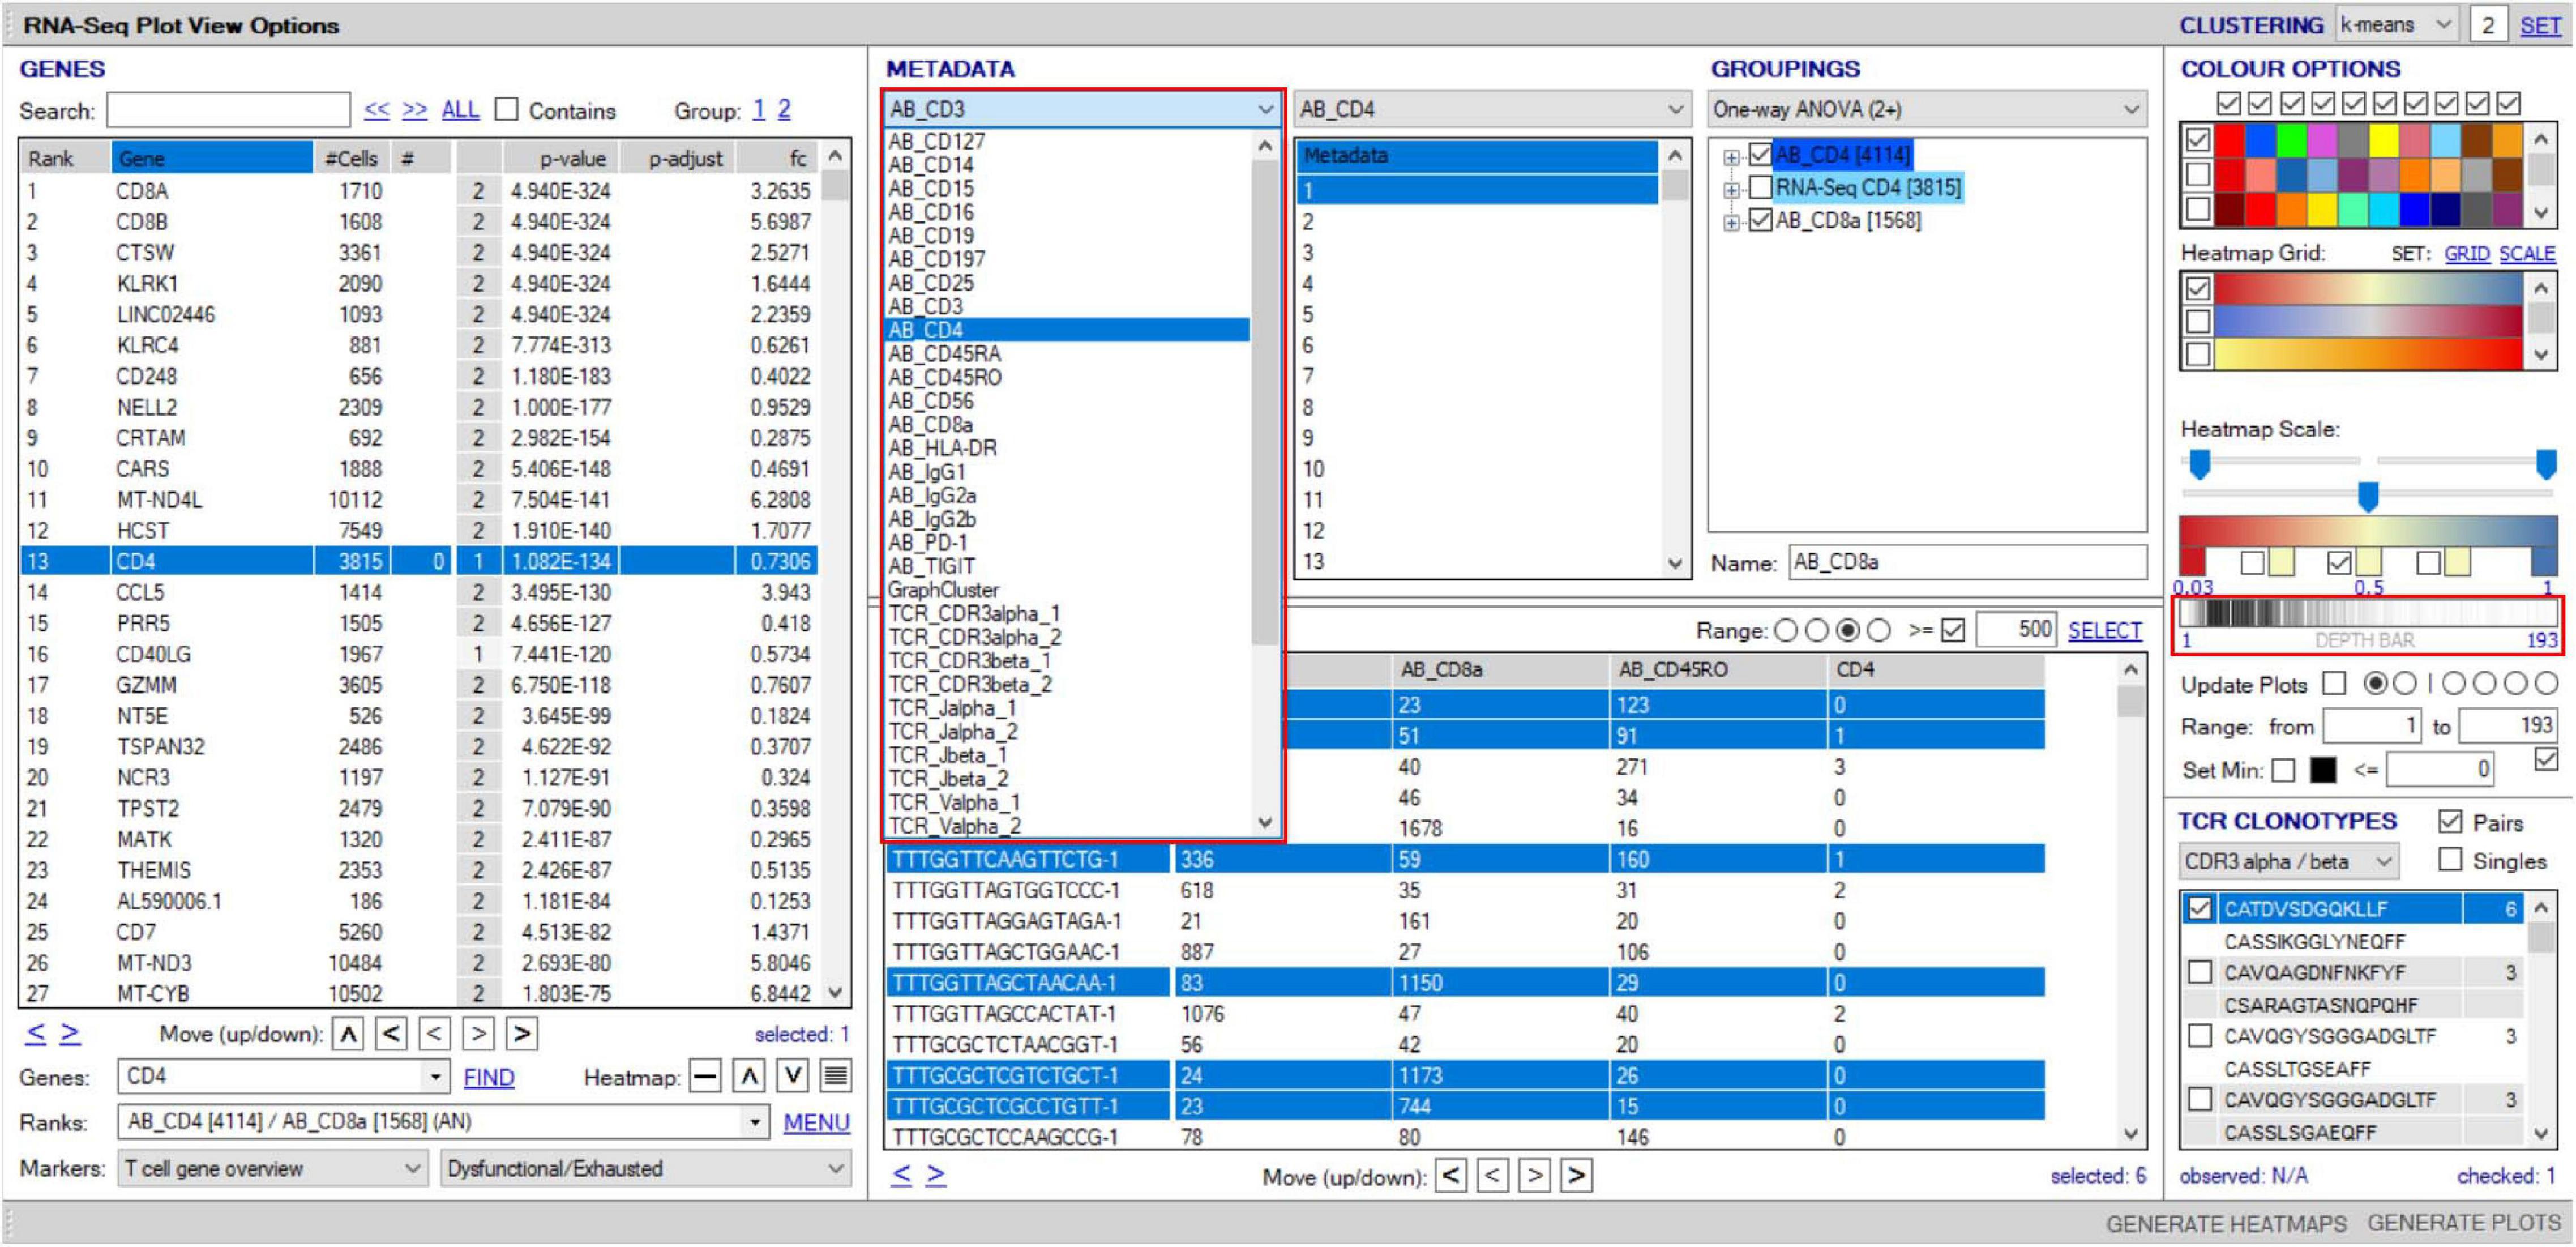Screen dimensions: 2576x1247
Task: Click the double-right search arrows
Action: (x=414, y=110)
